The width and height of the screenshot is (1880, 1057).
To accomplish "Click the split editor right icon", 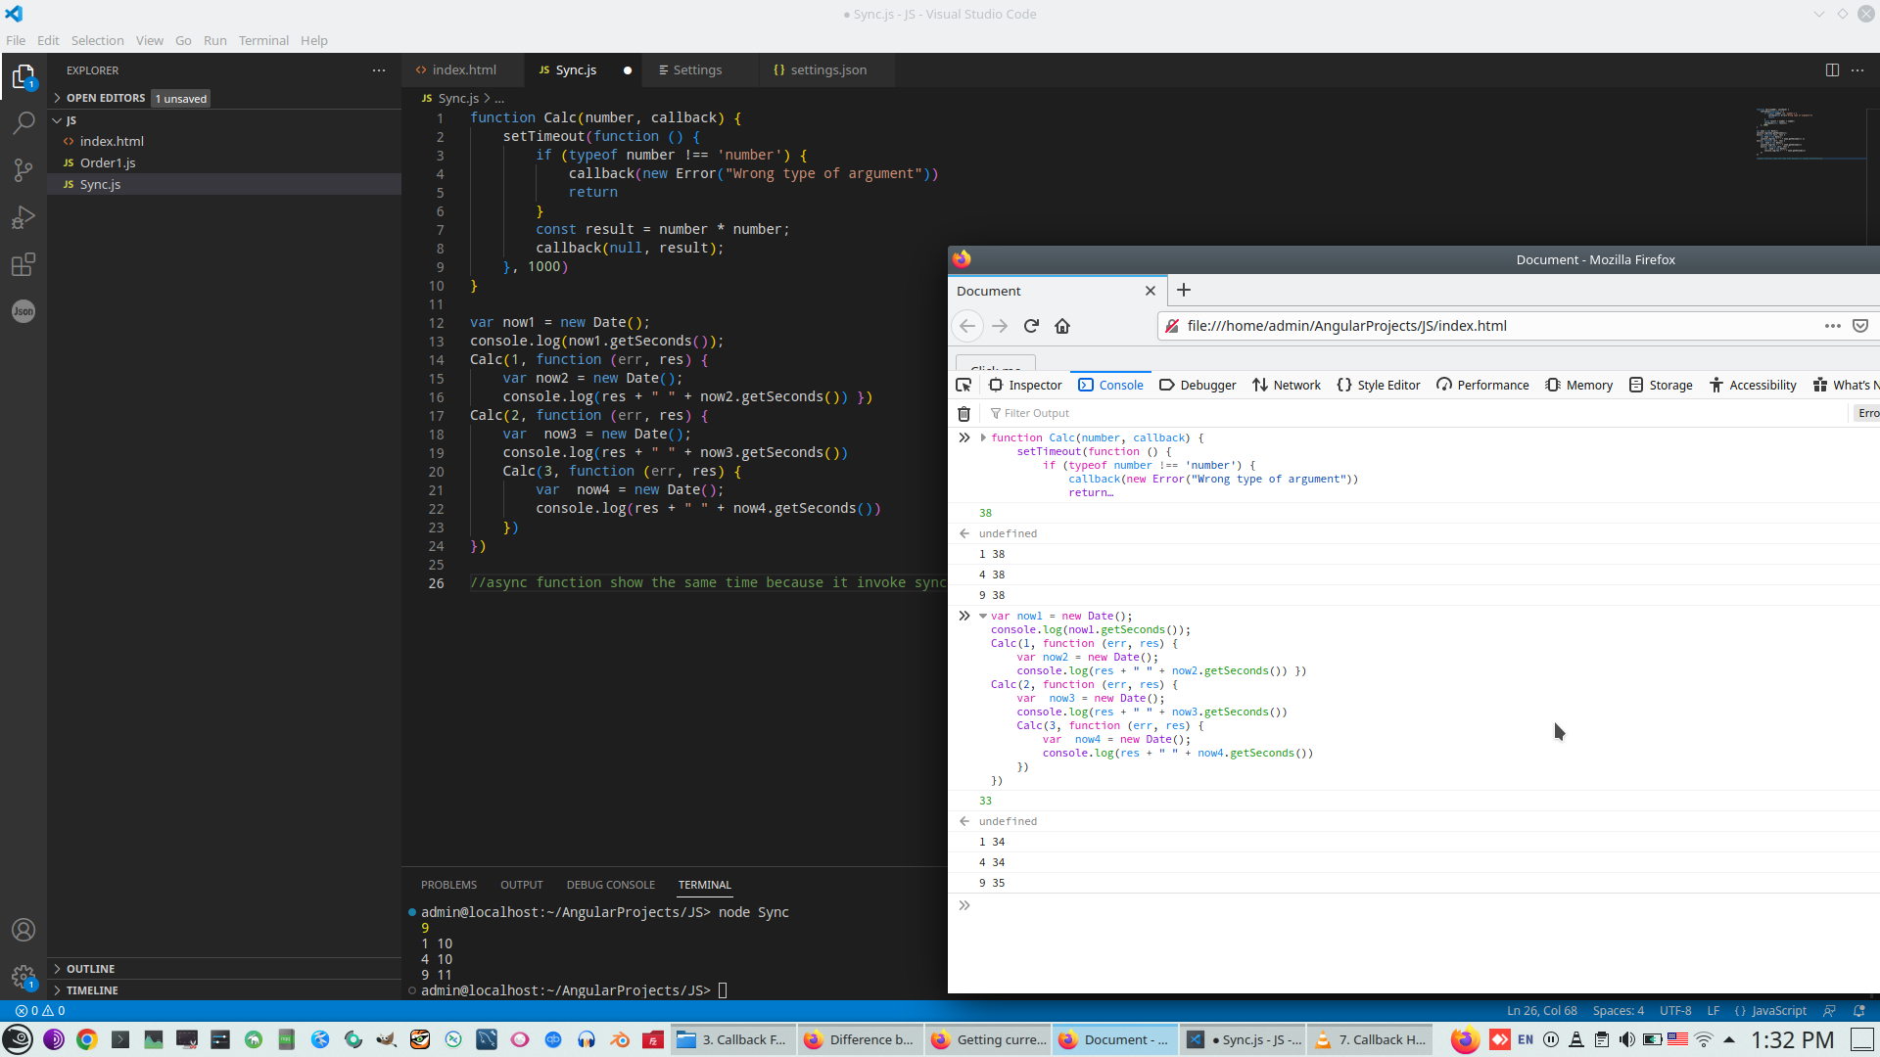I will (x=1832, y=69).
